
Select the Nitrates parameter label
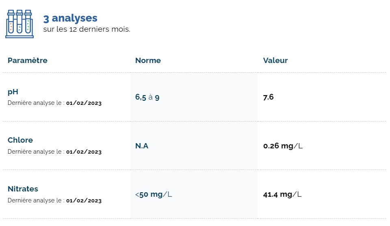point(23,189)
